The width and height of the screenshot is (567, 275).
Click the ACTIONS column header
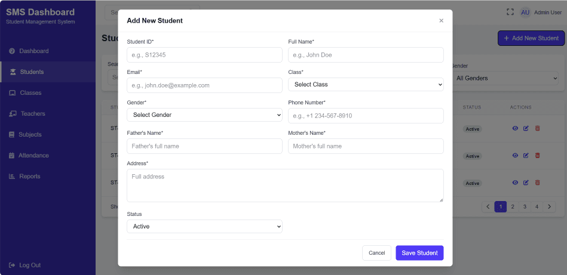click(521, 107)
